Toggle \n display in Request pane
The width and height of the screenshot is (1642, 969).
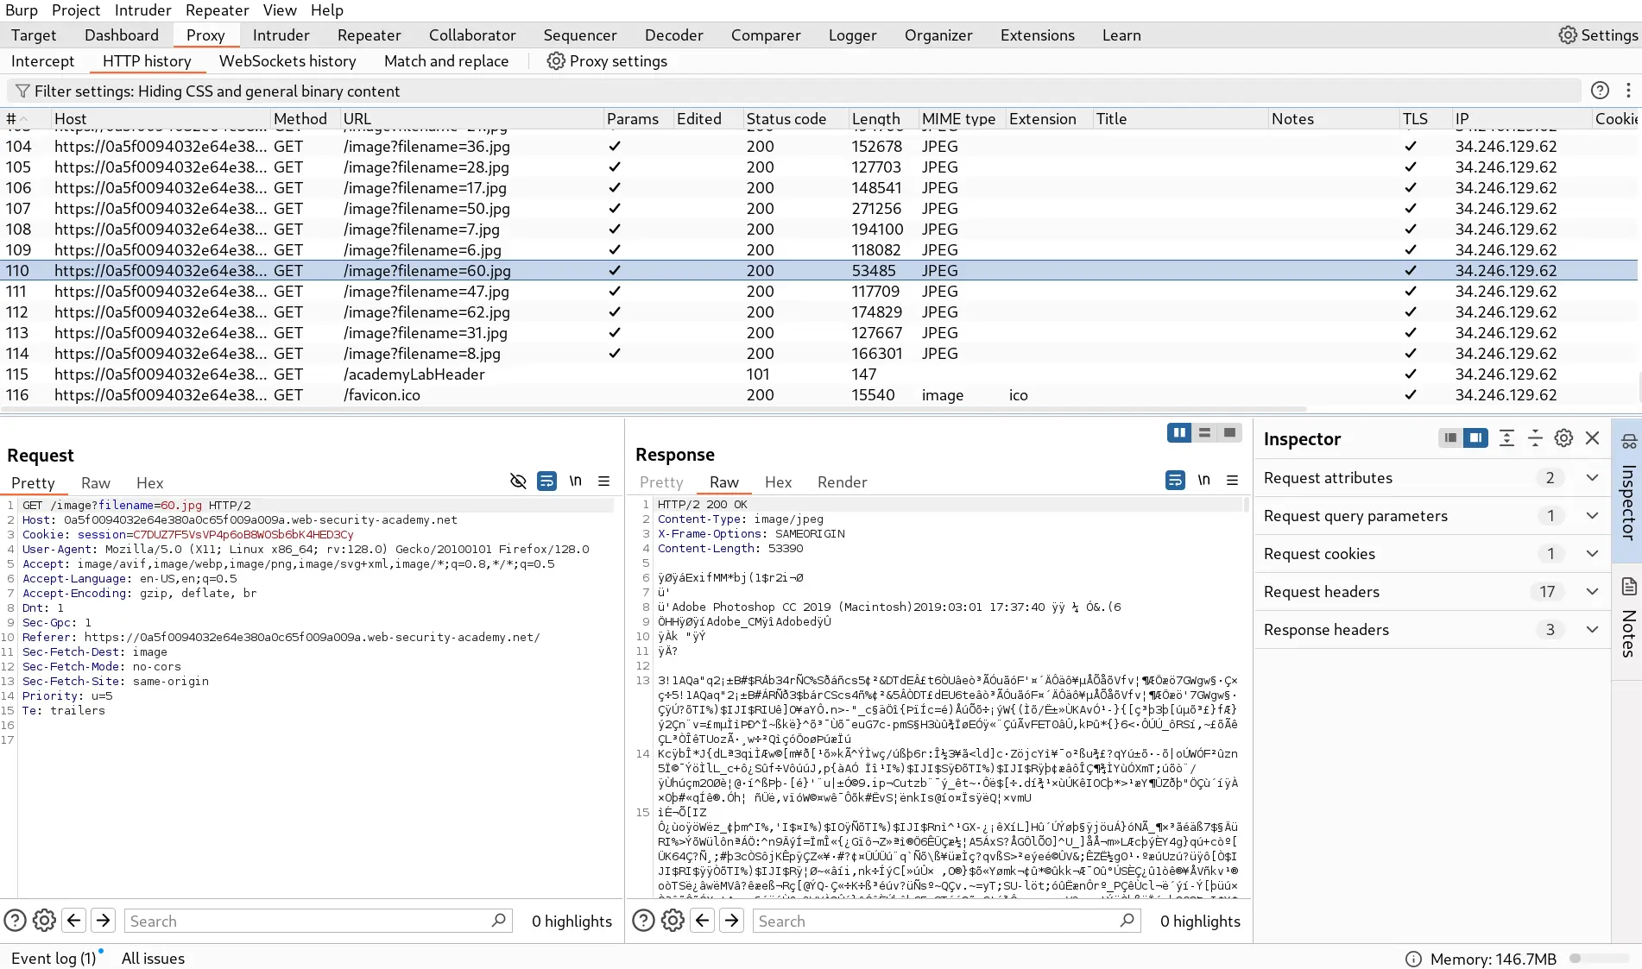(x=576, y=481)
